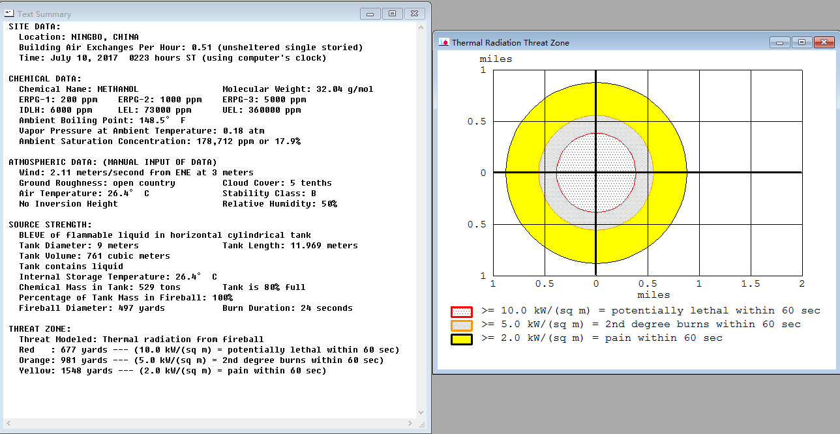Click 'No Inversion Height' text

point(68,204)
